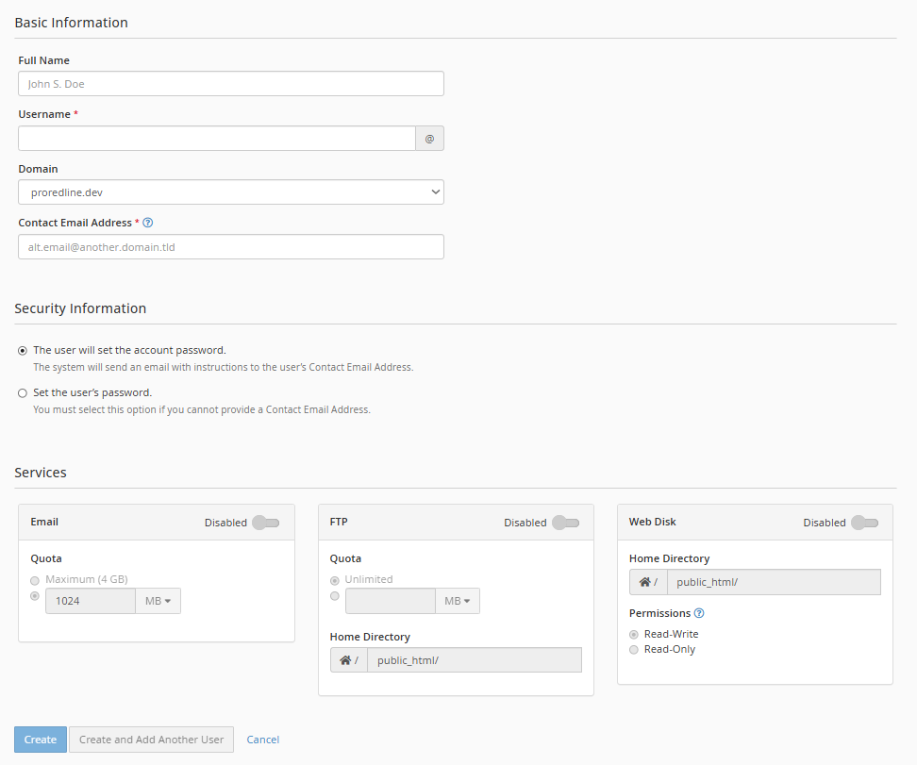Select 'Set the user's password' option
This screenshot has width=917, height=765.
coord(23,392)
